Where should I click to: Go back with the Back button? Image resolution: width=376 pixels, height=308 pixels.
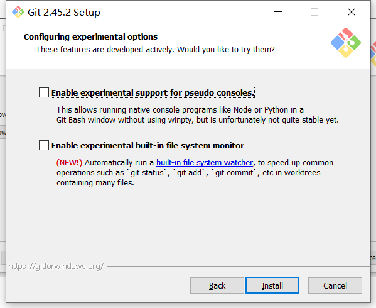(217, 285)
